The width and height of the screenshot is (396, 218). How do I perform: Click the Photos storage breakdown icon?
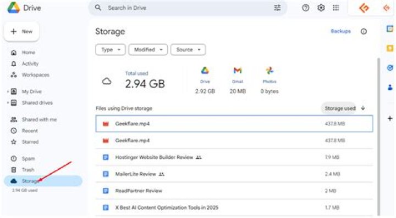(269, 71)
